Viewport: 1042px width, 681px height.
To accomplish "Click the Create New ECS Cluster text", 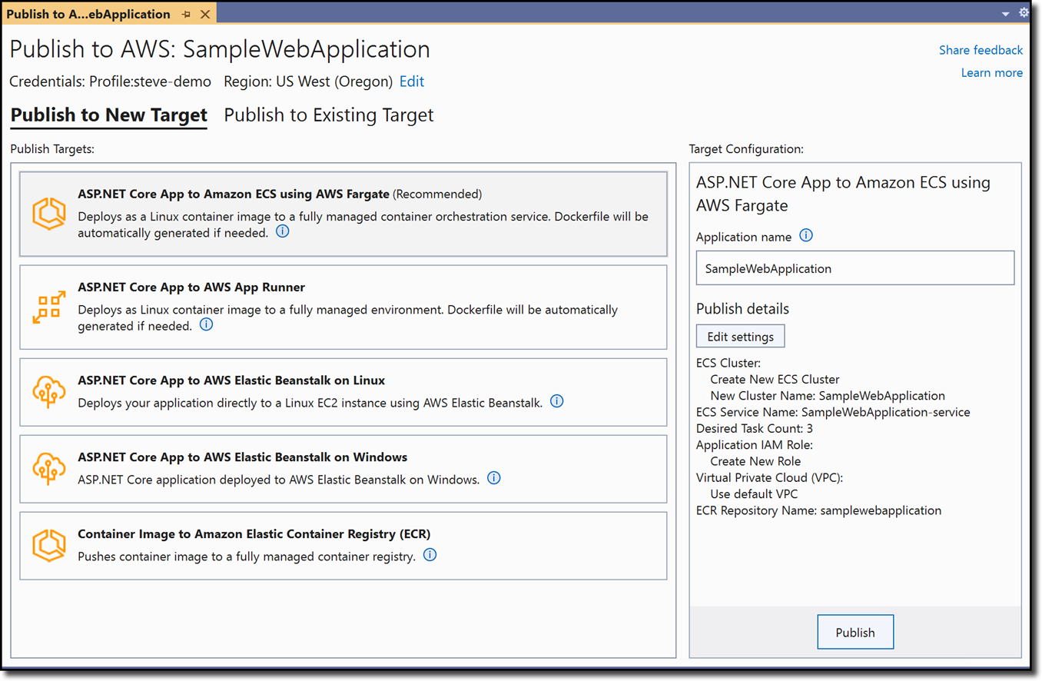I will click(775, 379).
